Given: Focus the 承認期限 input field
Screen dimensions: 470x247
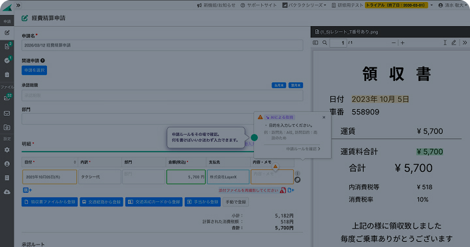Looking at the screenshot, I should pyautogui.click(x=162, y=95).
